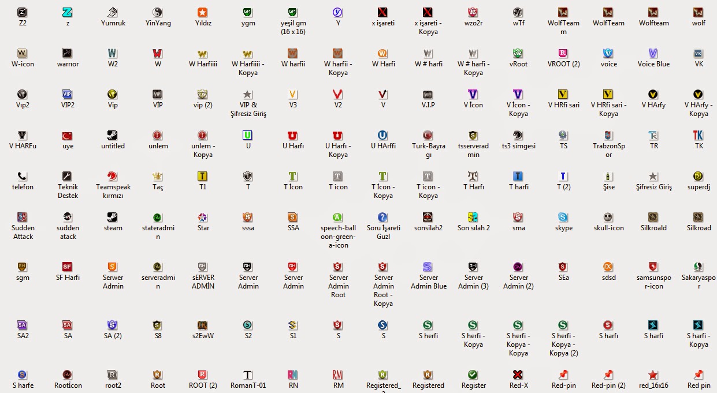
Task: Click the Yıldız star icon
Action: (202, 13)
